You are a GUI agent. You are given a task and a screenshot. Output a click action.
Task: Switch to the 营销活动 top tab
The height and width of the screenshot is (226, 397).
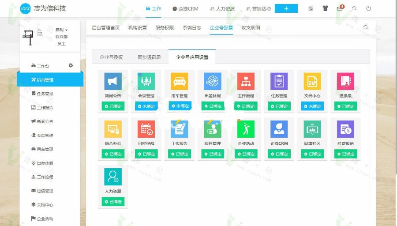point(258,9)
